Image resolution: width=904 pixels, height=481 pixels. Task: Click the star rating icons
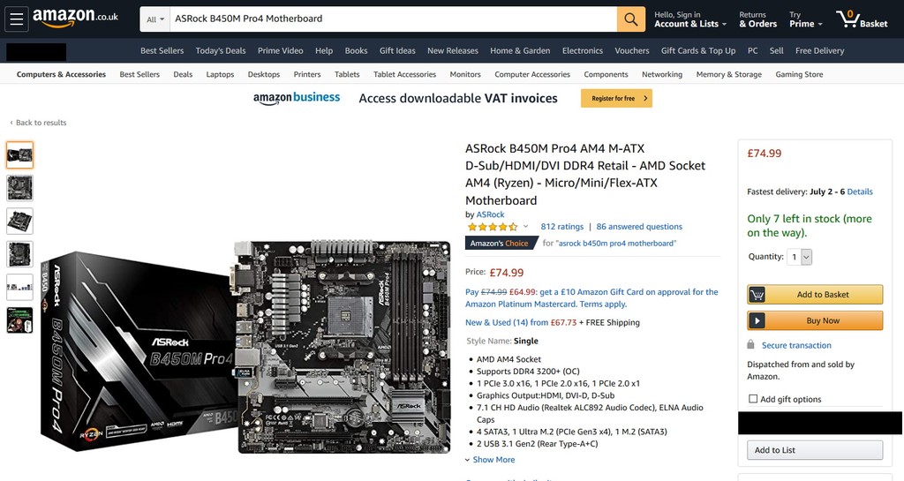tap(493, 227)
